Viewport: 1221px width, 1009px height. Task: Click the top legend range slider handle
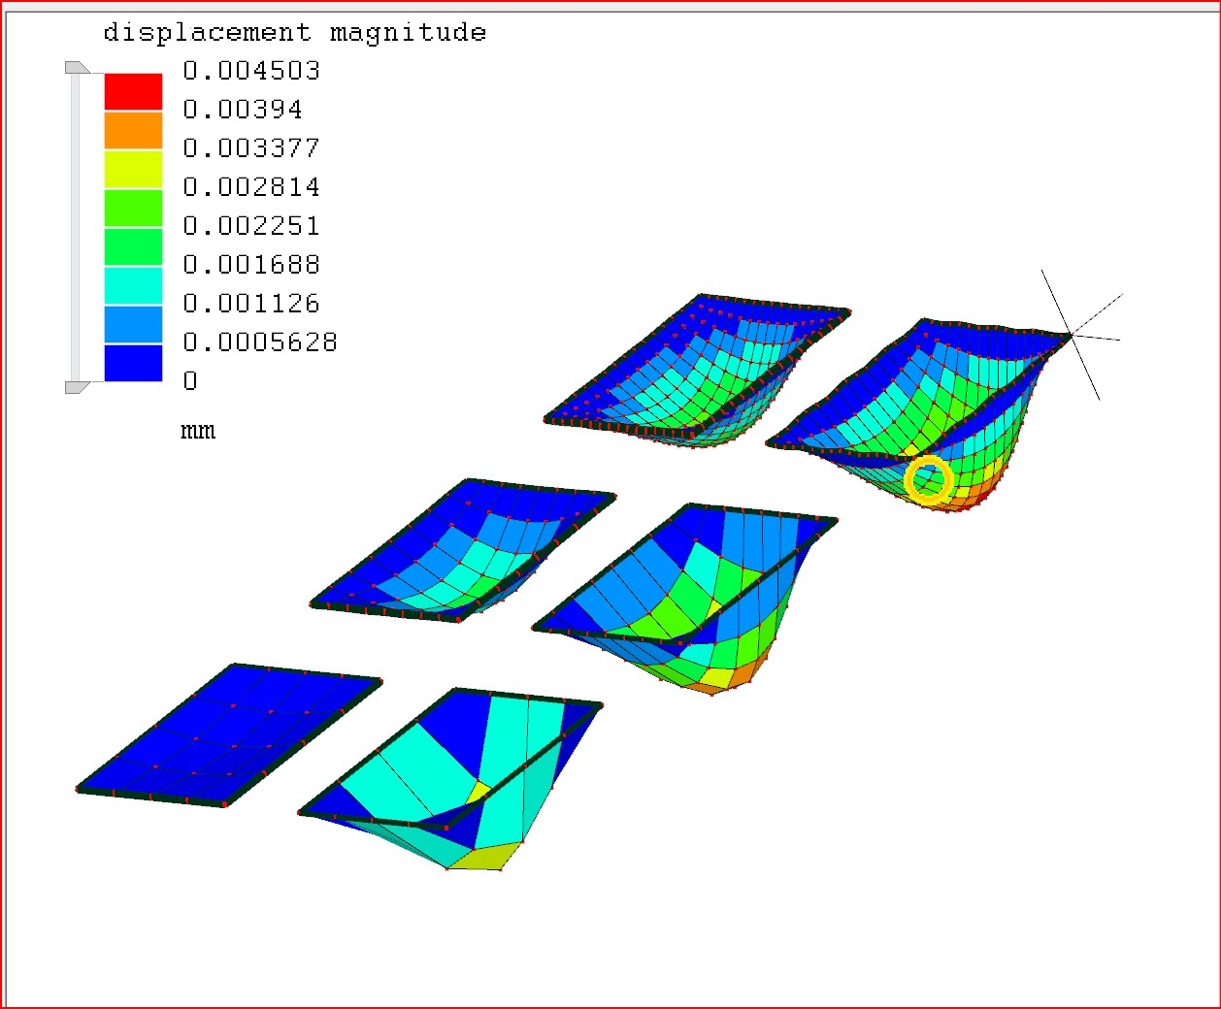pyautogui.click(x=76, y=67)
